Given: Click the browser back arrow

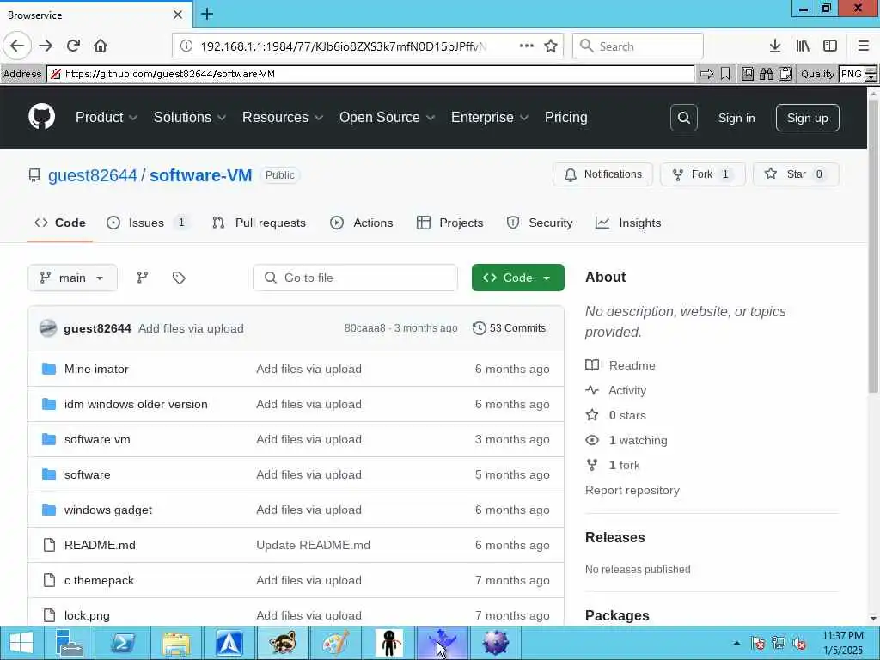Looking at the screenshot, I should point(17,46).
